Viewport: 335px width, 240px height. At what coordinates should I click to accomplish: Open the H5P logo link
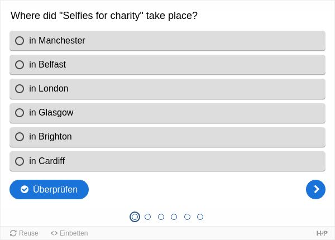(x=322, y=233)
